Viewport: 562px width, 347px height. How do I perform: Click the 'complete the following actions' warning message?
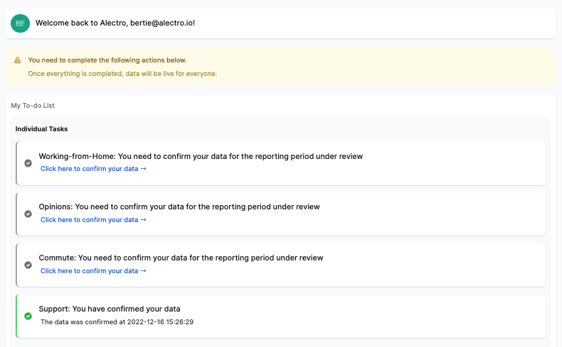pyautogui.click(x=107, y=60)
